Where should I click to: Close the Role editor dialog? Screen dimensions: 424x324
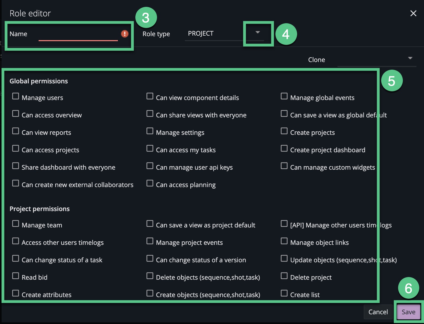413,13
